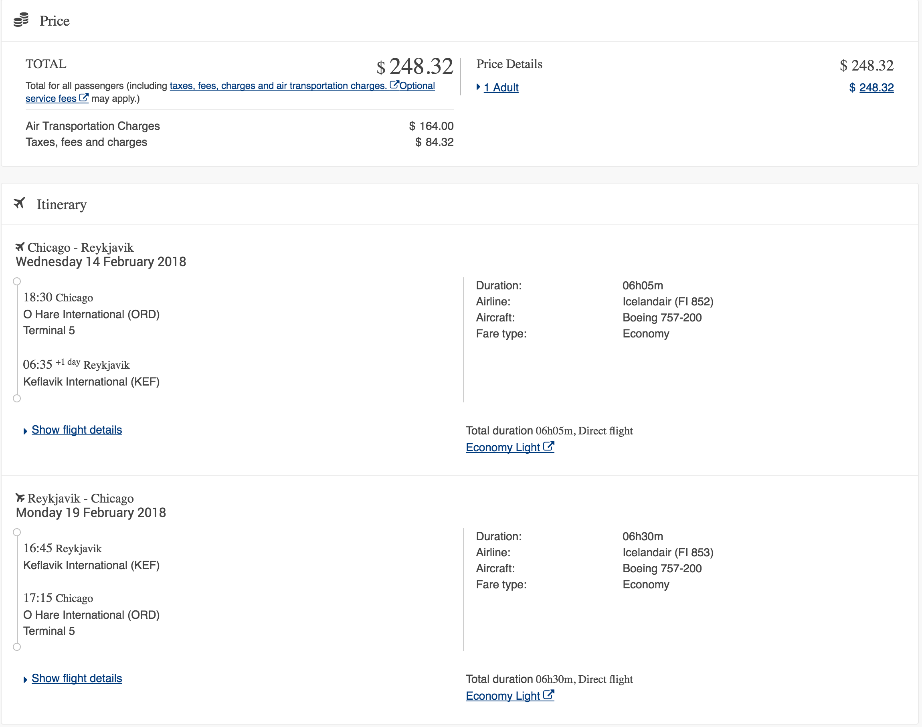
Task: Click external link icon after service fees
Action: (x=84, y=97)
